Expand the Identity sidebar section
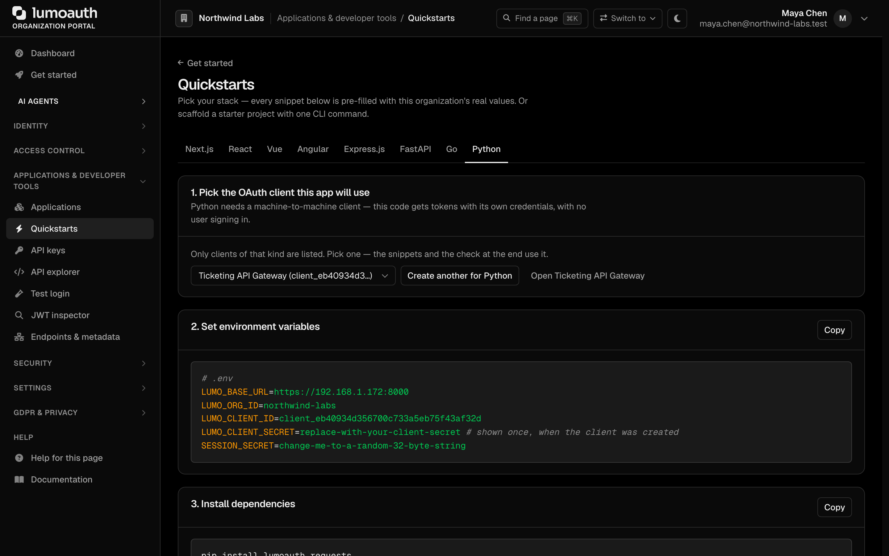Image resolution: width=889 pixels, height=556 pixels. [x=80, y=126]
